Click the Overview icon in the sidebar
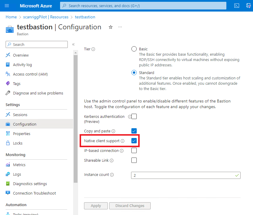The height and width of the screenshot is (215, 253). [8, 55]
